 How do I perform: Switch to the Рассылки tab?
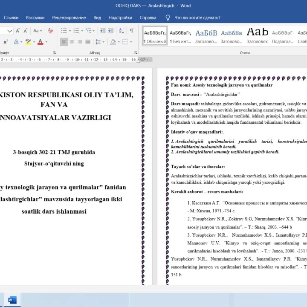pos(35,17)
